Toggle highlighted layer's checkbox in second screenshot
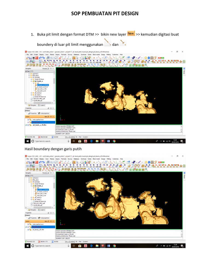 pyautogui.click(x=26, y=227)
